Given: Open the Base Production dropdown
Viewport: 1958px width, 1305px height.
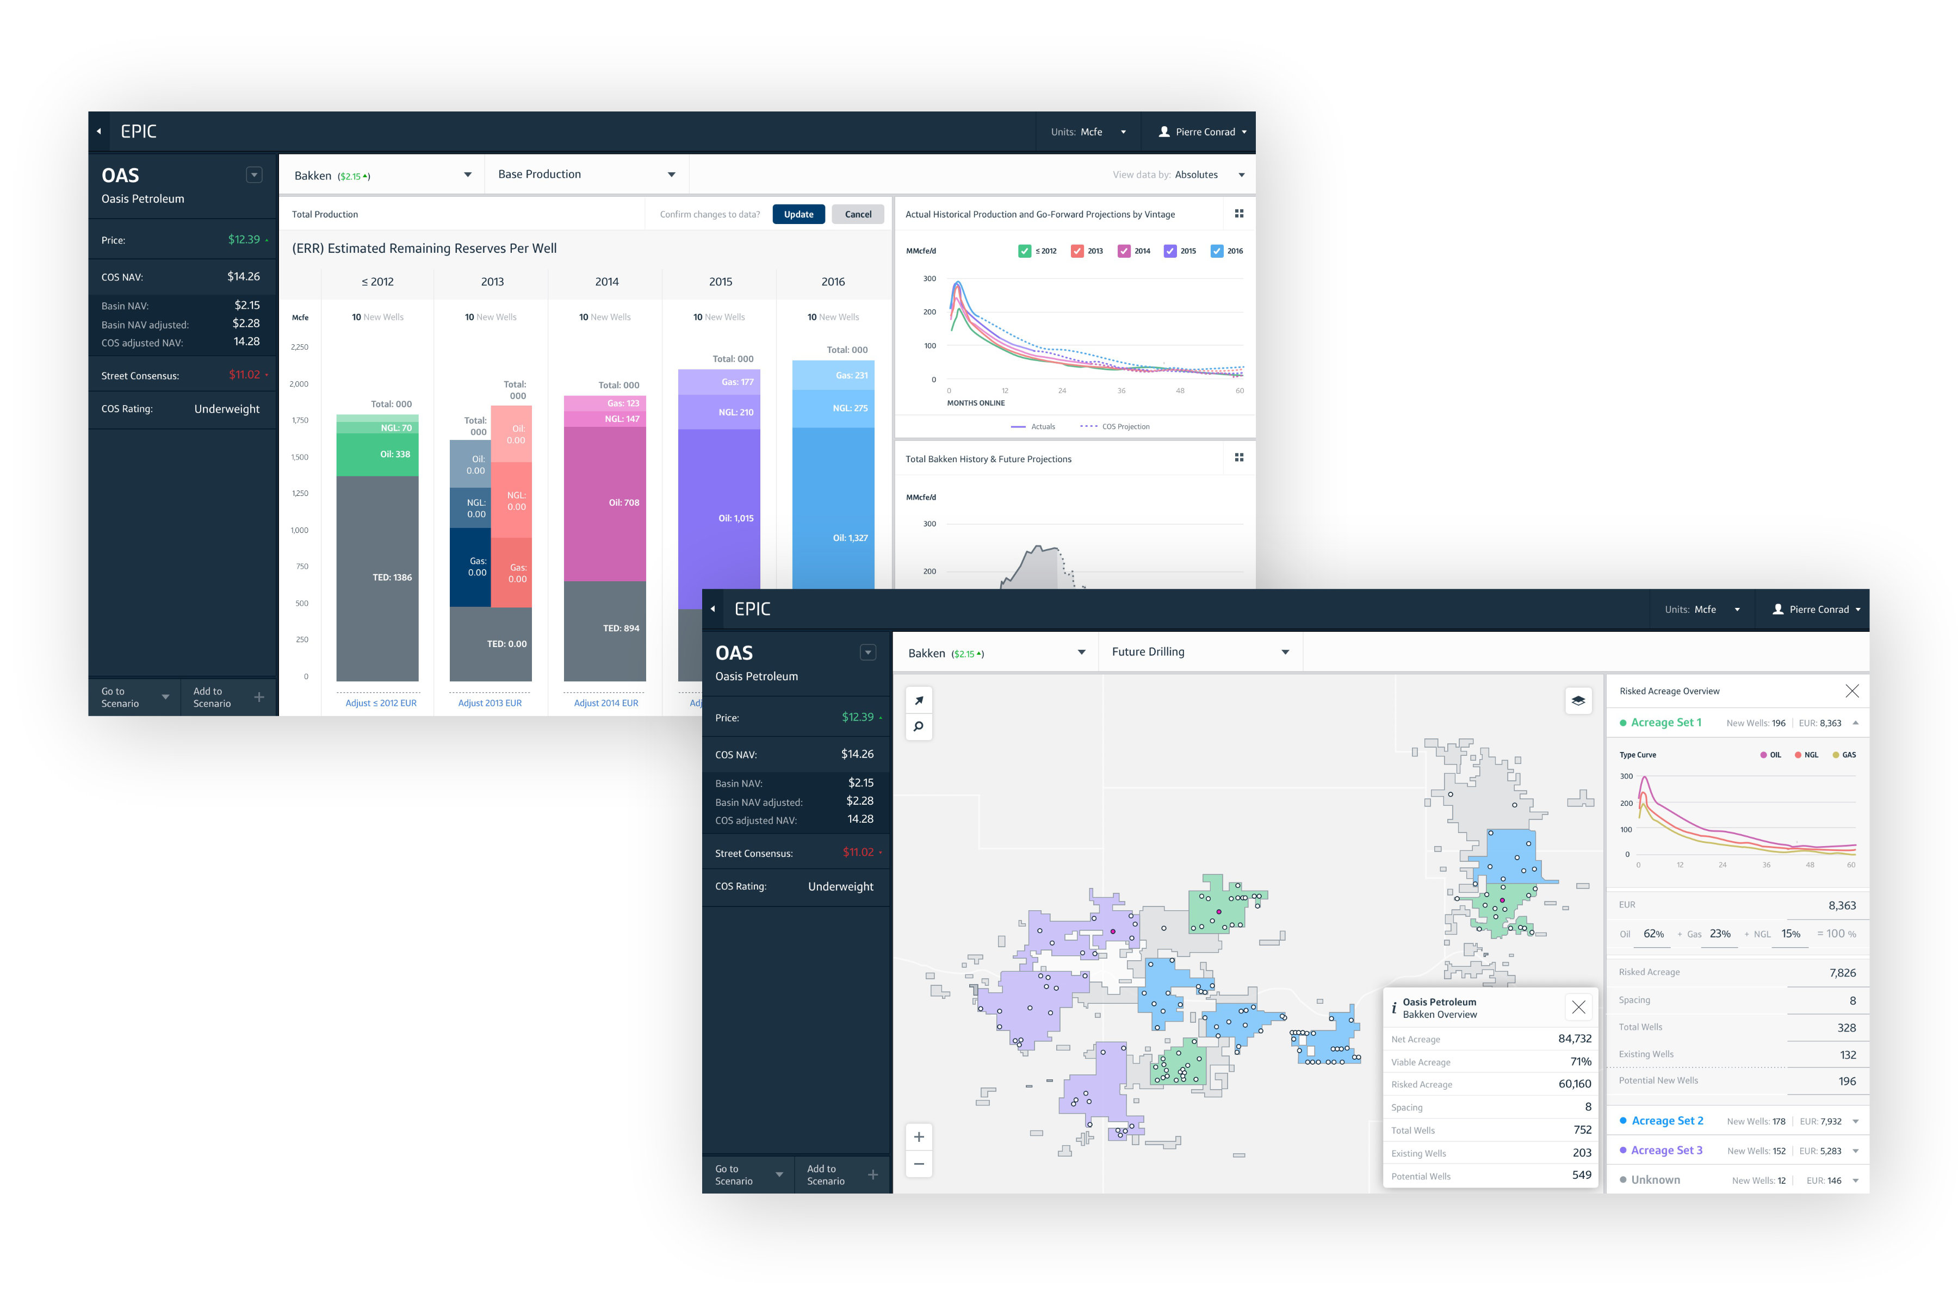Looking at the screenshot, I should 586,175.
